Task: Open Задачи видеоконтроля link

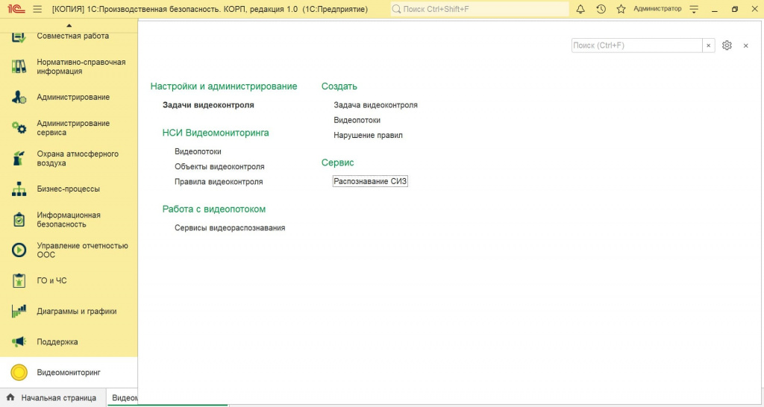Action: click(x=208, y=104)
